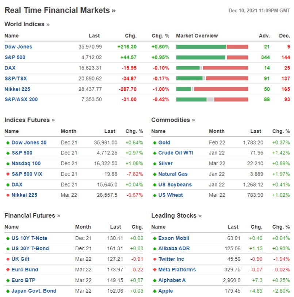
Task: Open the Financial Futures section heading
Action: [x=32, y=215]
